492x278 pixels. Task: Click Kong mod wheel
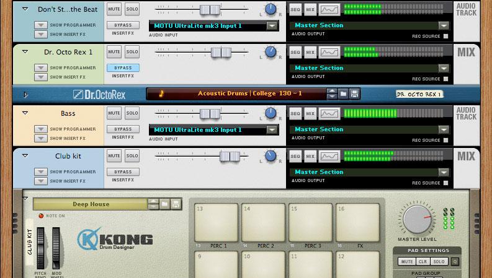(x=56, y=248)
